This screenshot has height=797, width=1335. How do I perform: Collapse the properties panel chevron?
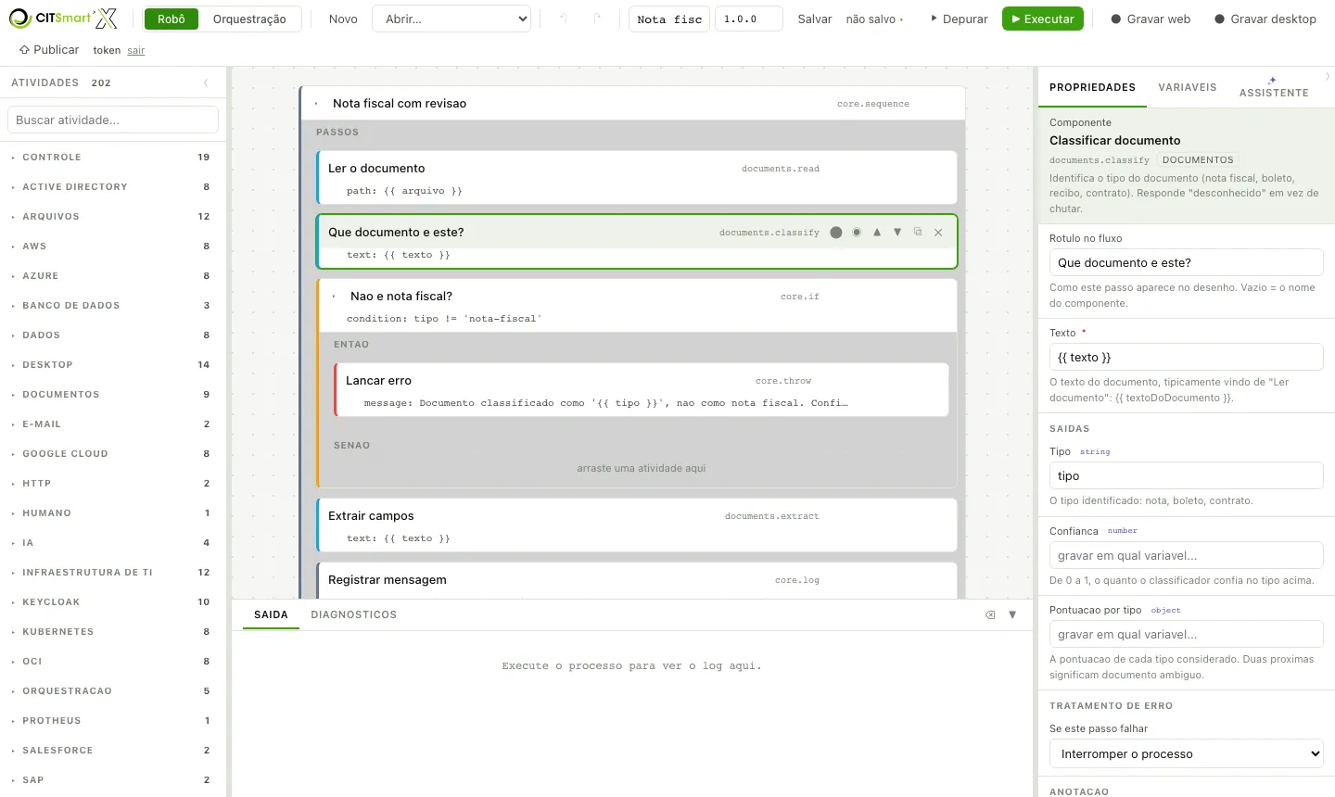pos(1328,76)
